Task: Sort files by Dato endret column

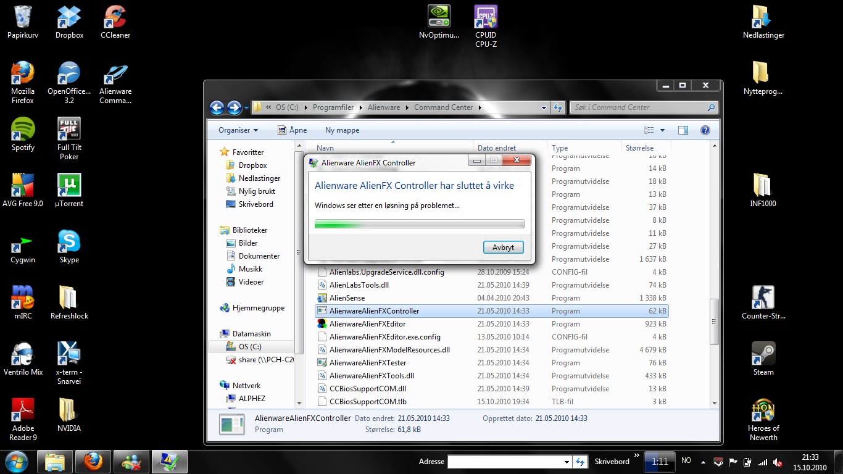Action: click(511, 148)
